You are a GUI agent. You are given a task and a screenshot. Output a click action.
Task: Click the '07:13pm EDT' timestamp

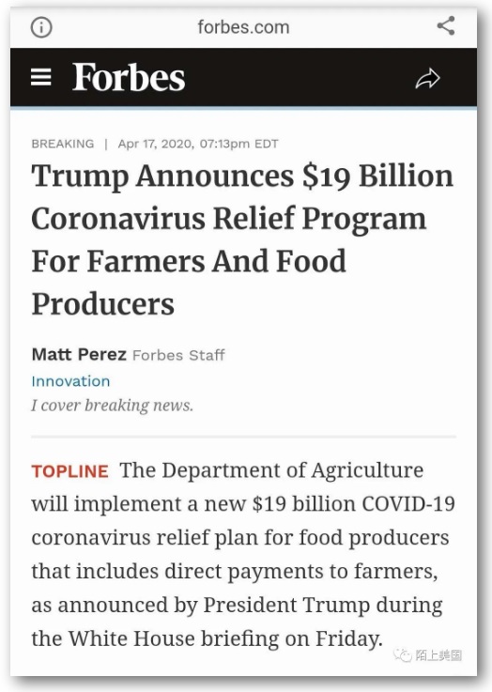[x=239, y=144]
